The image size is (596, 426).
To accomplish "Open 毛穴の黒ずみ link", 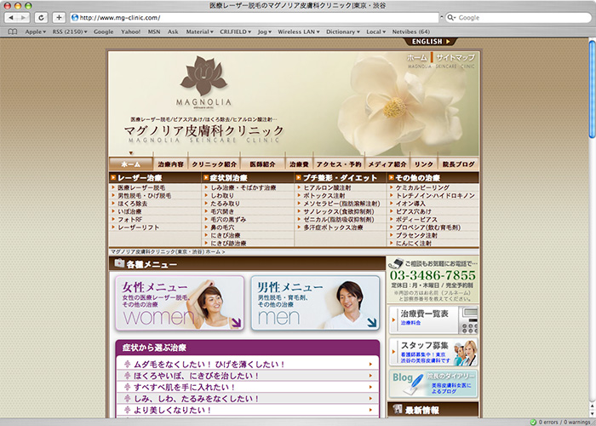I will pyautogui.click(x=228, y=220).
